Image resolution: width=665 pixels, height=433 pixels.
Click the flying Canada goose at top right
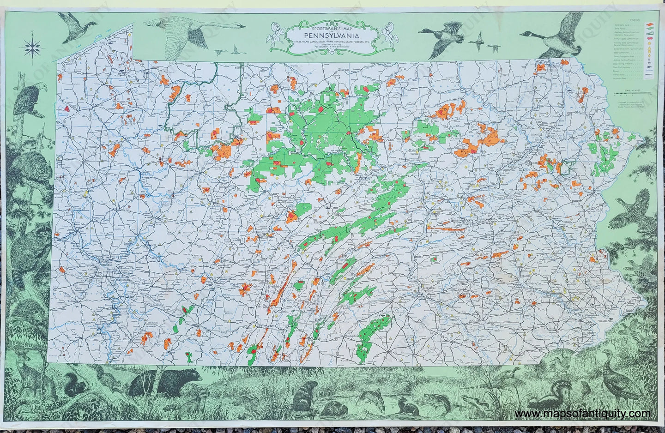point(554,34)
